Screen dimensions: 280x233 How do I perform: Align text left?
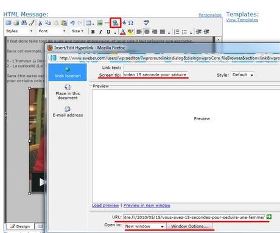click(x=139, y=32)
